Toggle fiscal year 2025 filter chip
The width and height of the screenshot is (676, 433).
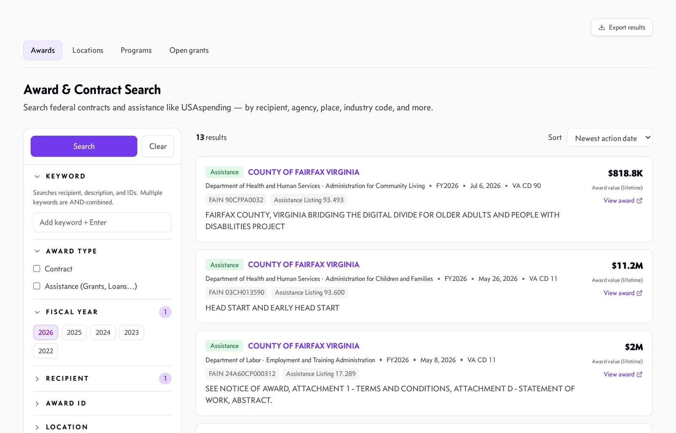point(74,332)
